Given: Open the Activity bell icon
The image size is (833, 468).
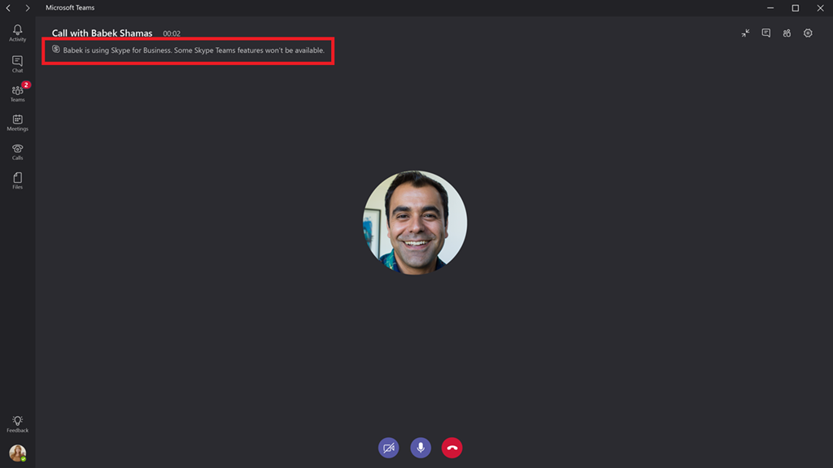Looking at the screenshot, I should pyautogui.click(x=18, y=32).
